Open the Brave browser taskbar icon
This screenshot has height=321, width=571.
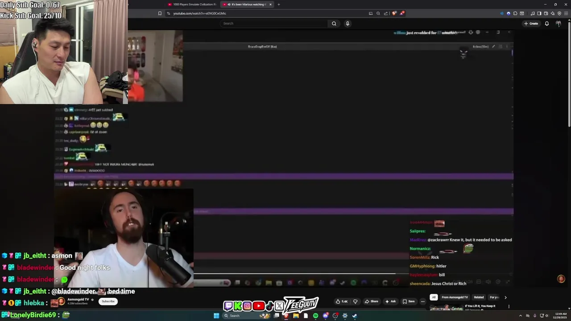(286, 316)
